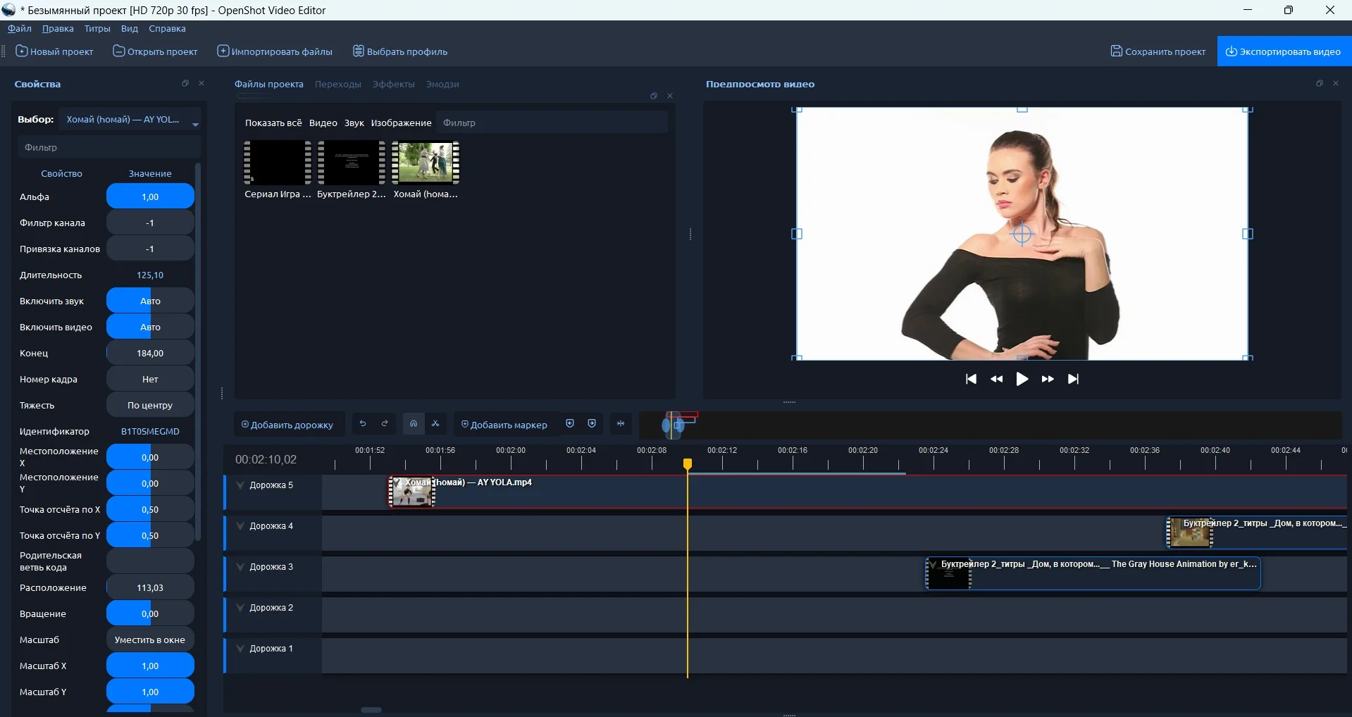Click the Конец value 184,00
The height and width of the screenshot is (717, 1352).
pos(150,353)
